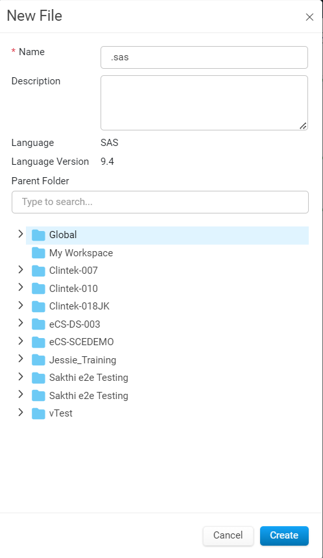323x558 pixels.
Task: Pick the Clintek-018JK folder label
Action: pos(79,306)
